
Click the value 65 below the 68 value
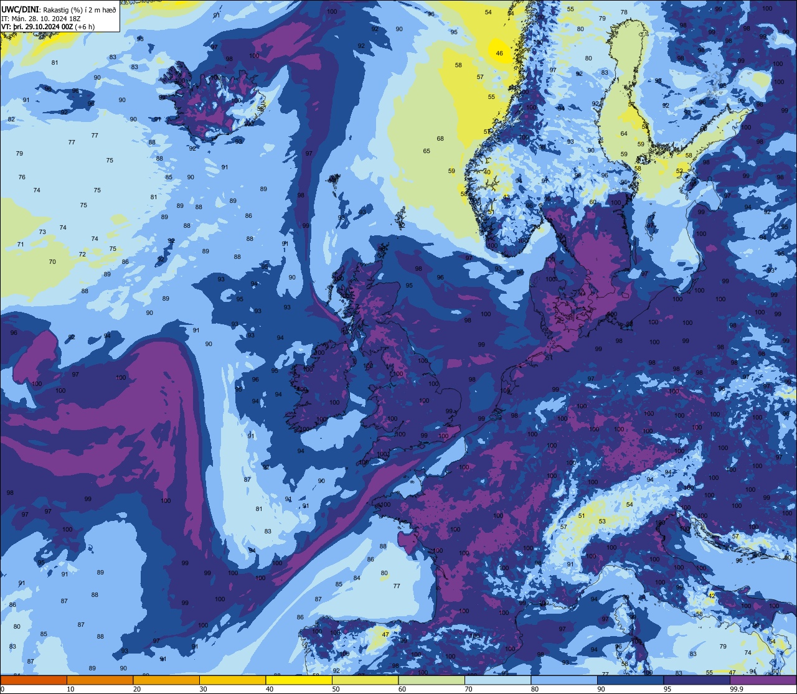click(x=427, y=151)
